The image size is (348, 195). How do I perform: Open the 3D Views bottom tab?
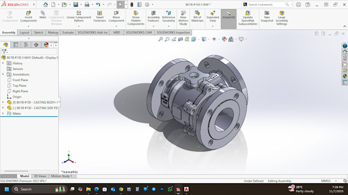[x=40, y=176]
